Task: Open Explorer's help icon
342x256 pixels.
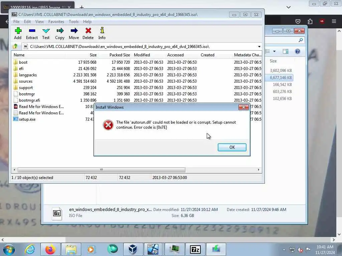Action: tap(298, 51)
